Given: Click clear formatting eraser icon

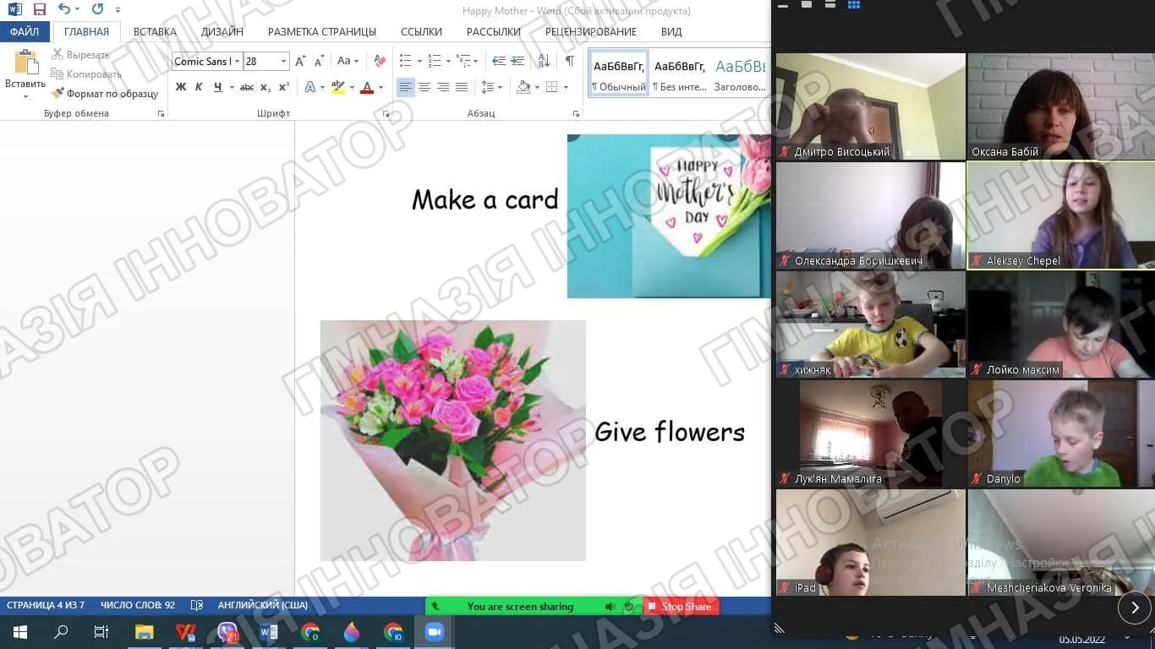Looking at the screenshot, I should point(380,61).
